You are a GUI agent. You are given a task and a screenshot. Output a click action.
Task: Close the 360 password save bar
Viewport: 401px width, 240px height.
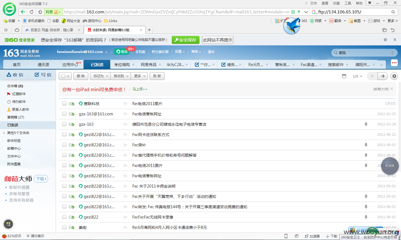point(395,40)
